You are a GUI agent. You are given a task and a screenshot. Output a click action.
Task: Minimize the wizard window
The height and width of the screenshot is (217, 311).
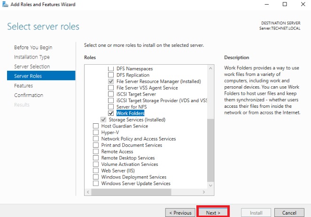[x=267, y=4]
